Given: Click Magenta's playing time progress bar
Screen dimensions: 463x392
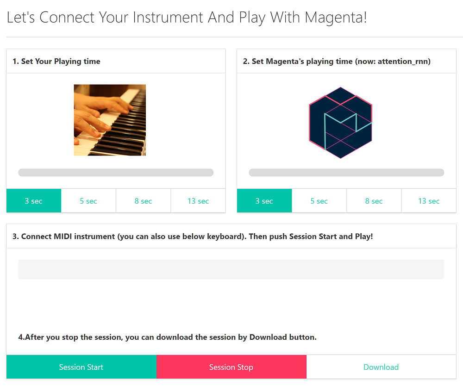Looking at the screenshot, I should tap(346, 173).
